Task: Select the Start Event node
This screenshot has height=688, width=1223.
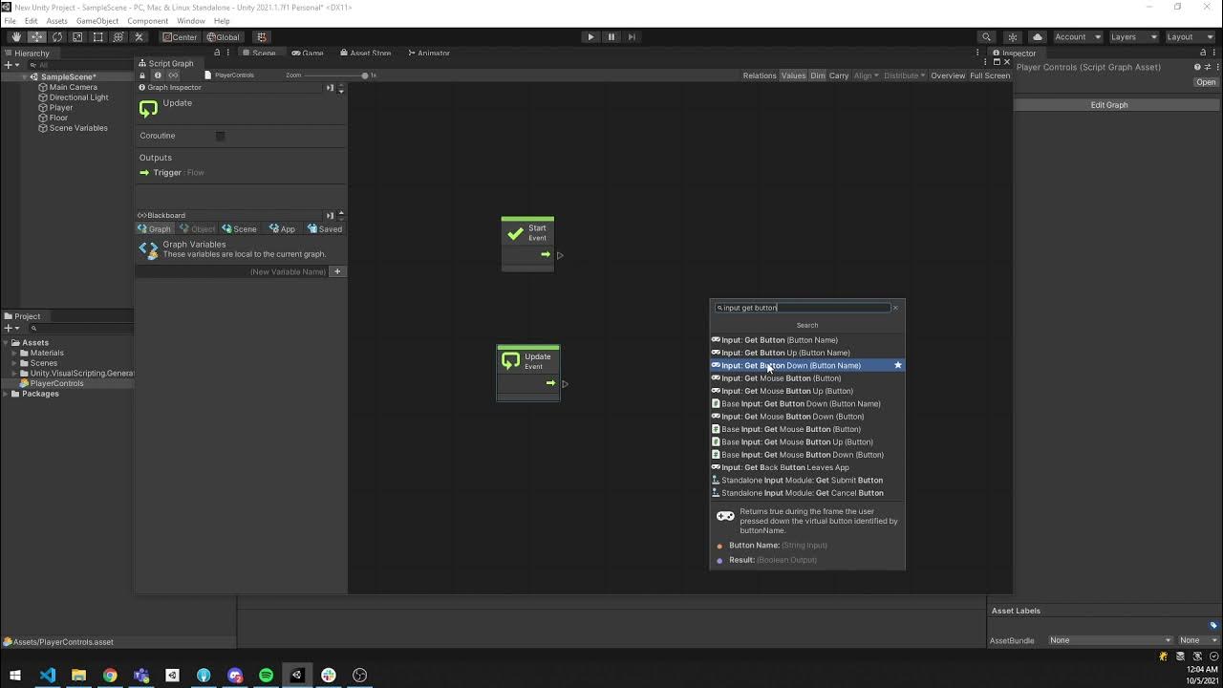Action: 527,244
